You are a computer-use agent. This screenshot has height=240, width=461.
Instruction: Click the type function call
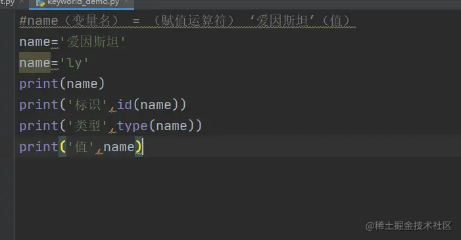132,126
